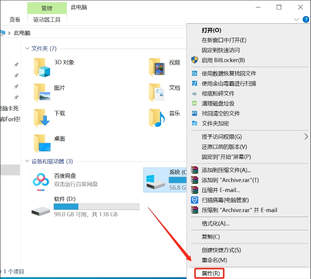Expand the ribbon with the chevron

[296, 19]
